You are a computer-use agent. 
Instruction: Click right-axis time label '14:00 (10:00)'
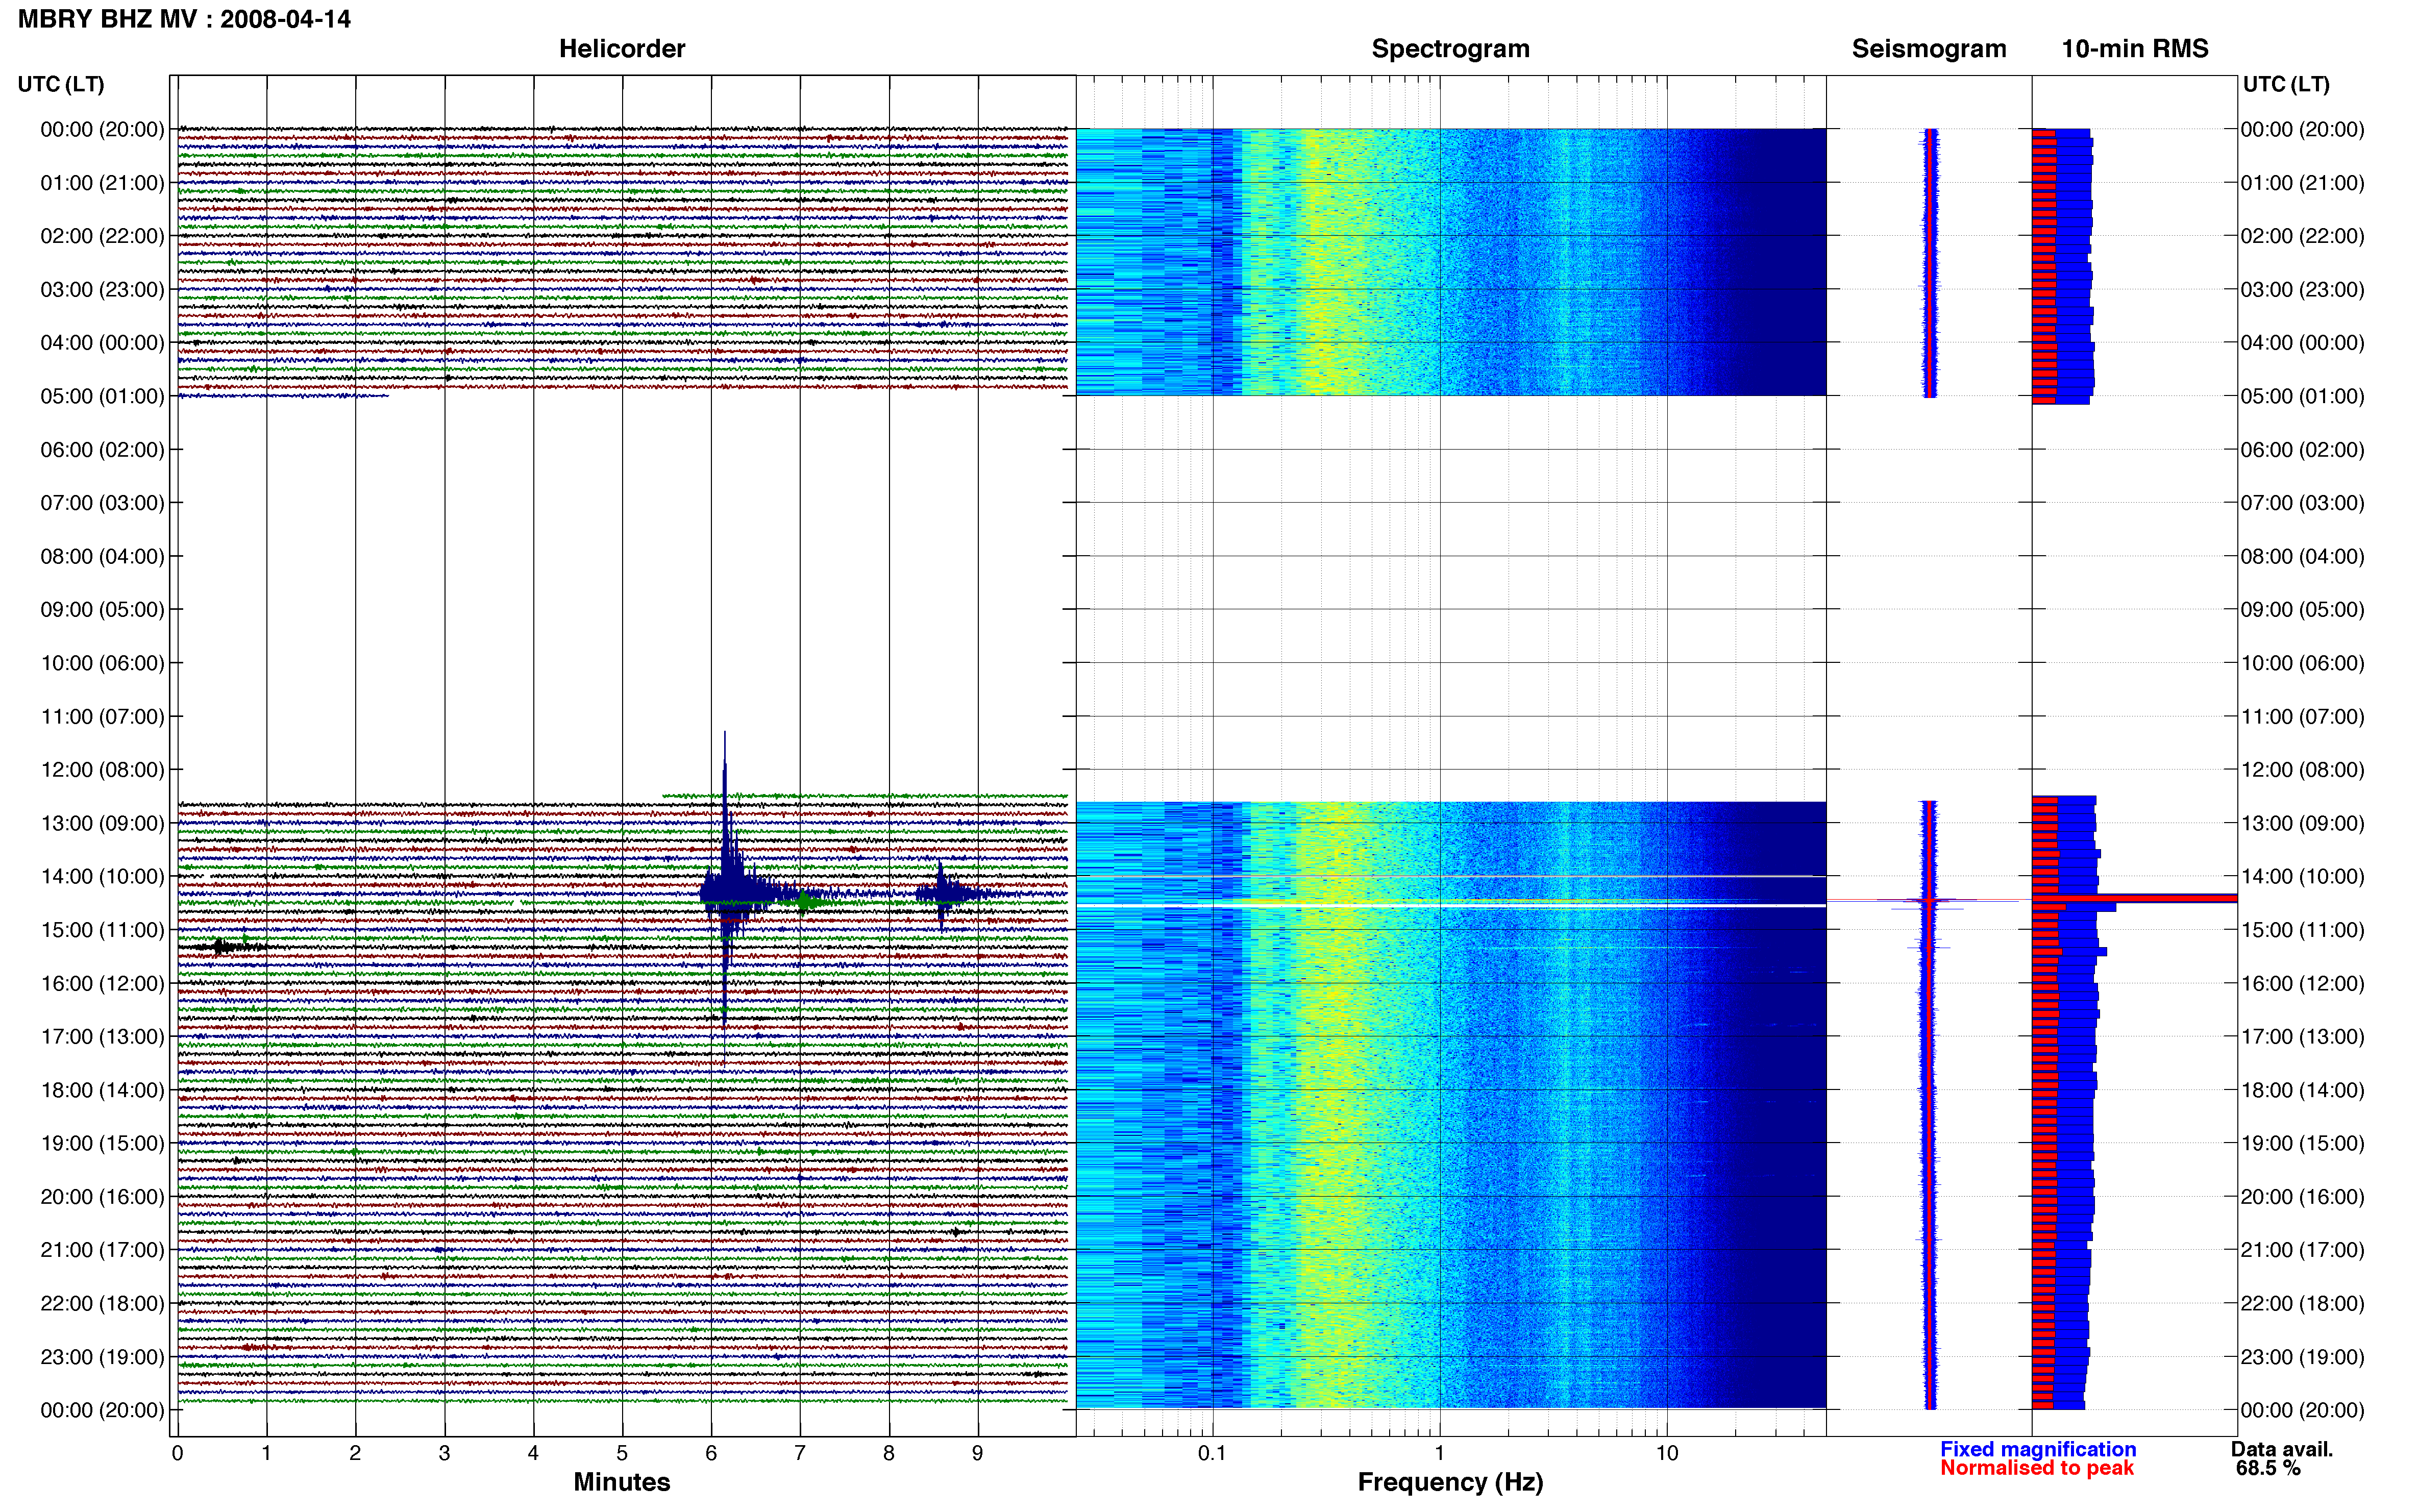2302,877
